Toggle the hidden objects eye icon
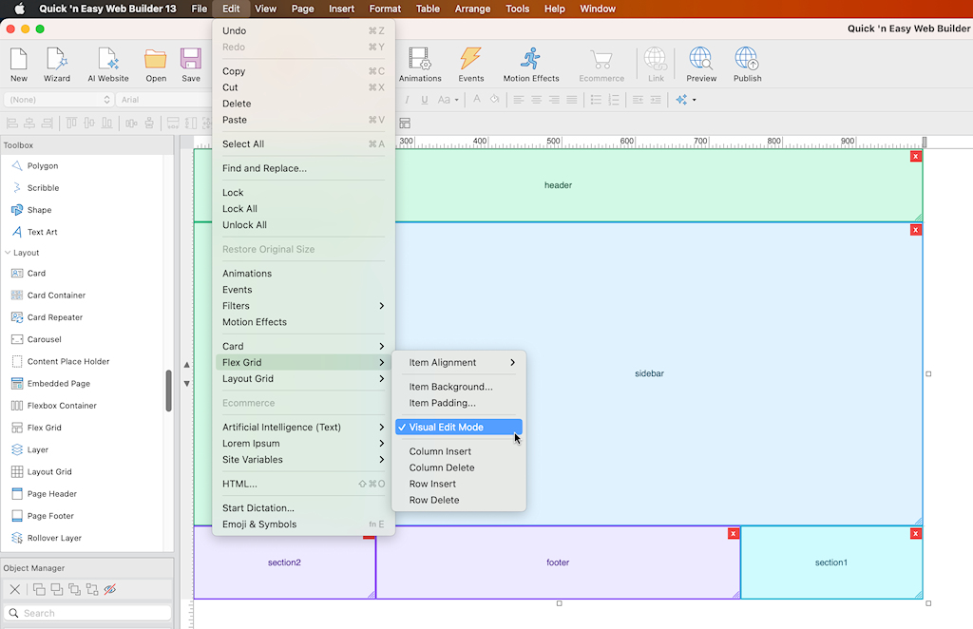The image size is (973, 629). [x=110, y=589]
